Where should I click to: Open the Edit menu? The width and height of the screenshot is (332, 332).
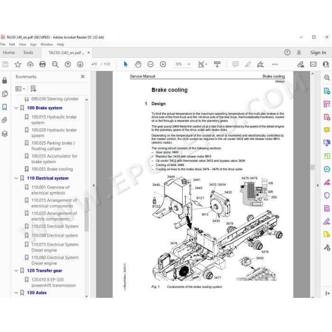pos(12,44)
